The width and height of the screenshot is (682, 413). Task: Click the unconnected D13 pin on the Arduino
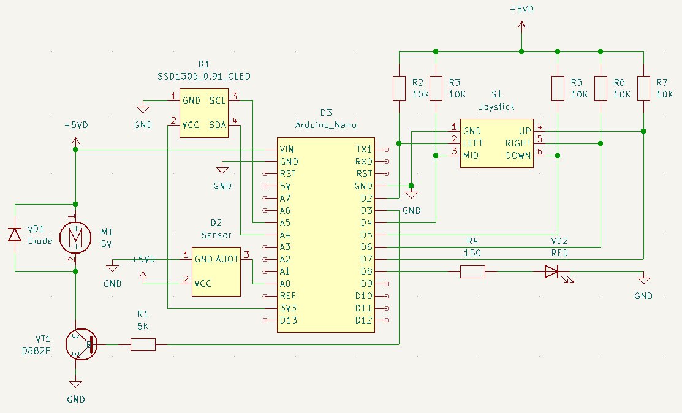coord(264,320)
